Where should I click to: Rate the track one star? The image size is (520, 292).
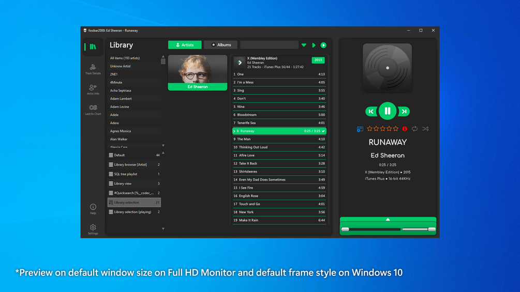(x=369, y=129)
